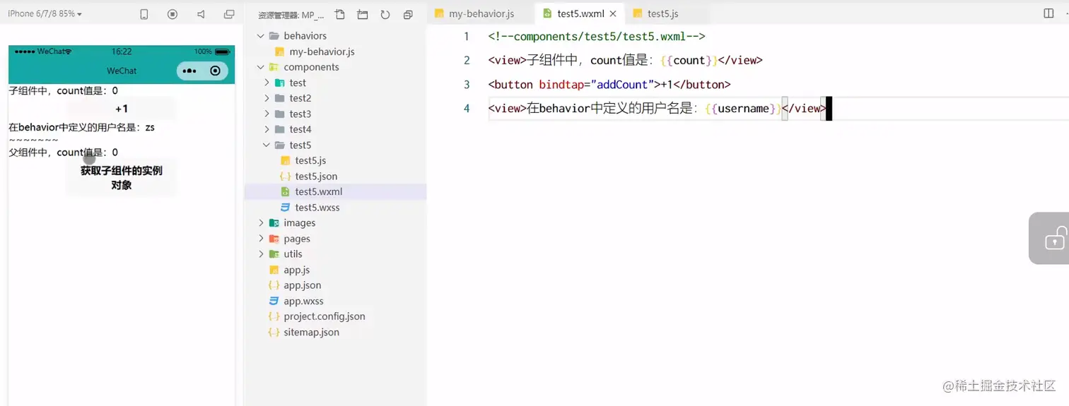Screen dimensions: 1069x406
Task: Expand the test4 folder chevron
Action: [267, 129]
